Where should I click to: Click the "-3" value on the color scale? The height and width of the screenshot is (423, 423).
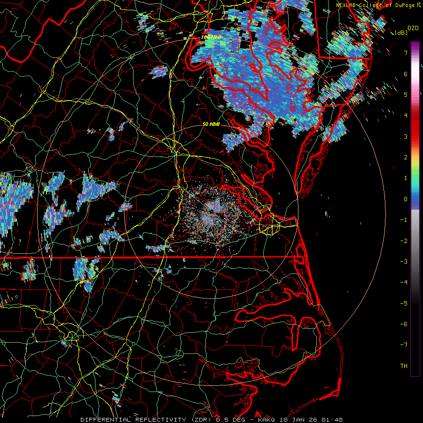pyautogui.click(x=404, y=262)
